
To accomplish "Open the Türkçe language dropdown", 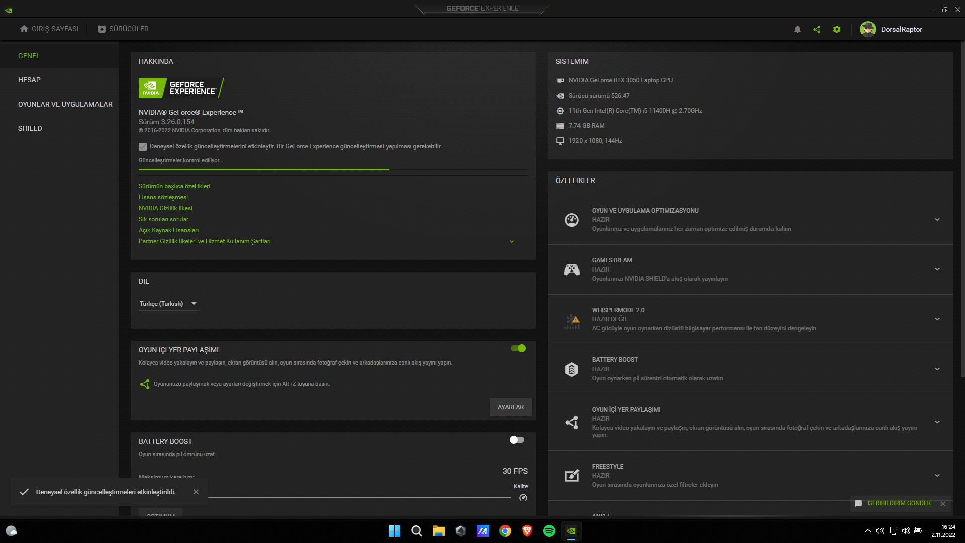I will [168, 304].
